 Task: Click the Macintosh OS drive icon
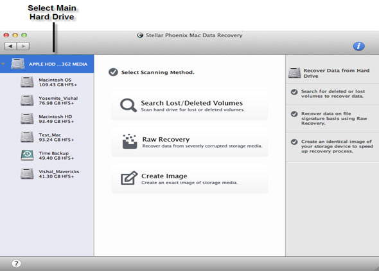pos(27,82)
